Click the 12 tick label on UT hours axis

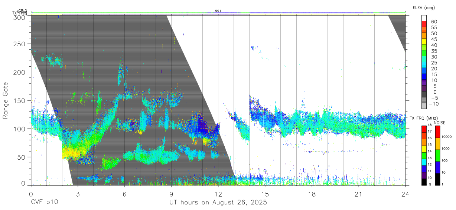pos(218,194)
